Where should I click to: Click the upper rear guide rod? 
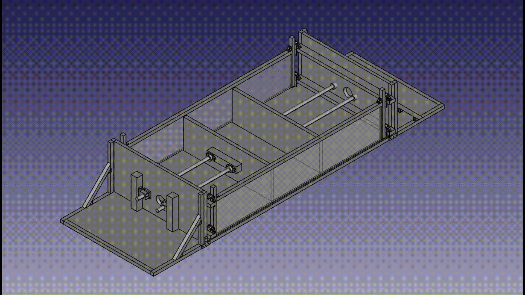click(309, 100)
